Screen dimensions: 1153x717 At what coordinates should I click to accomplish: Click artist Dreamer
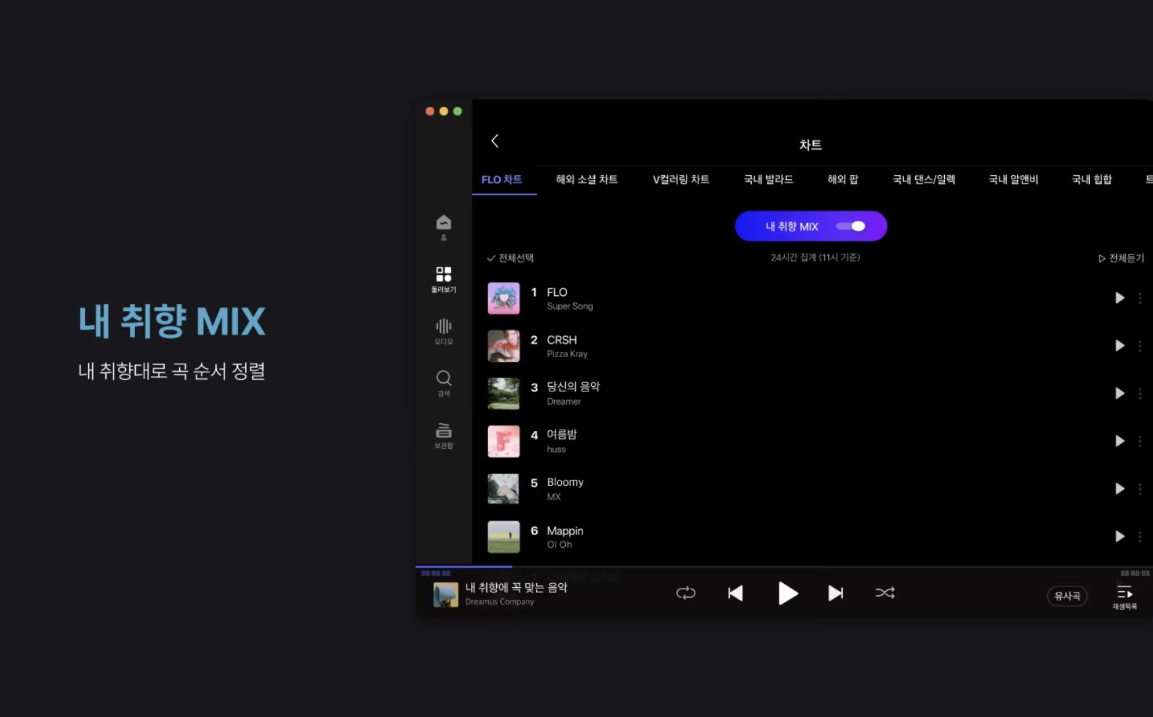tap(564, 401)
